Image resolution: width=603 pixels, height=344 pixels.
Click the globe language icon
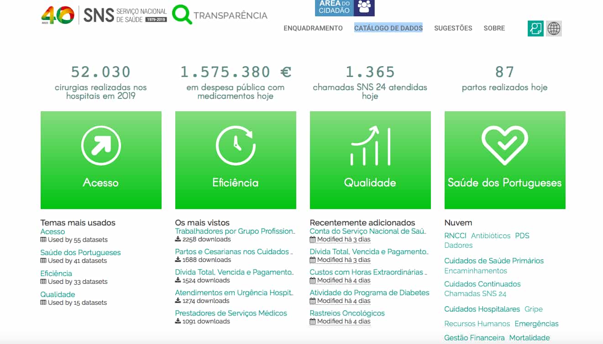click(554, 28)
